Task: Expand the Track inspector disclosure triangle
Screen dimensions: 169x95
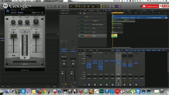Action: tap(61, 13)
